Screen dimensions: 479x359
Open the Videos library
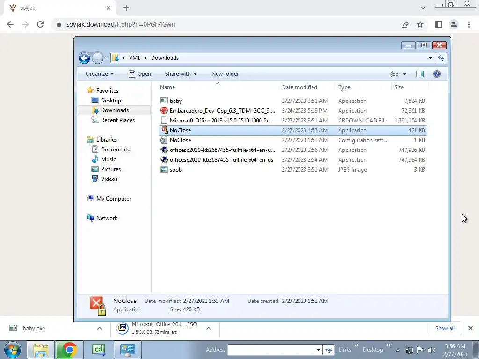[104, 179]
